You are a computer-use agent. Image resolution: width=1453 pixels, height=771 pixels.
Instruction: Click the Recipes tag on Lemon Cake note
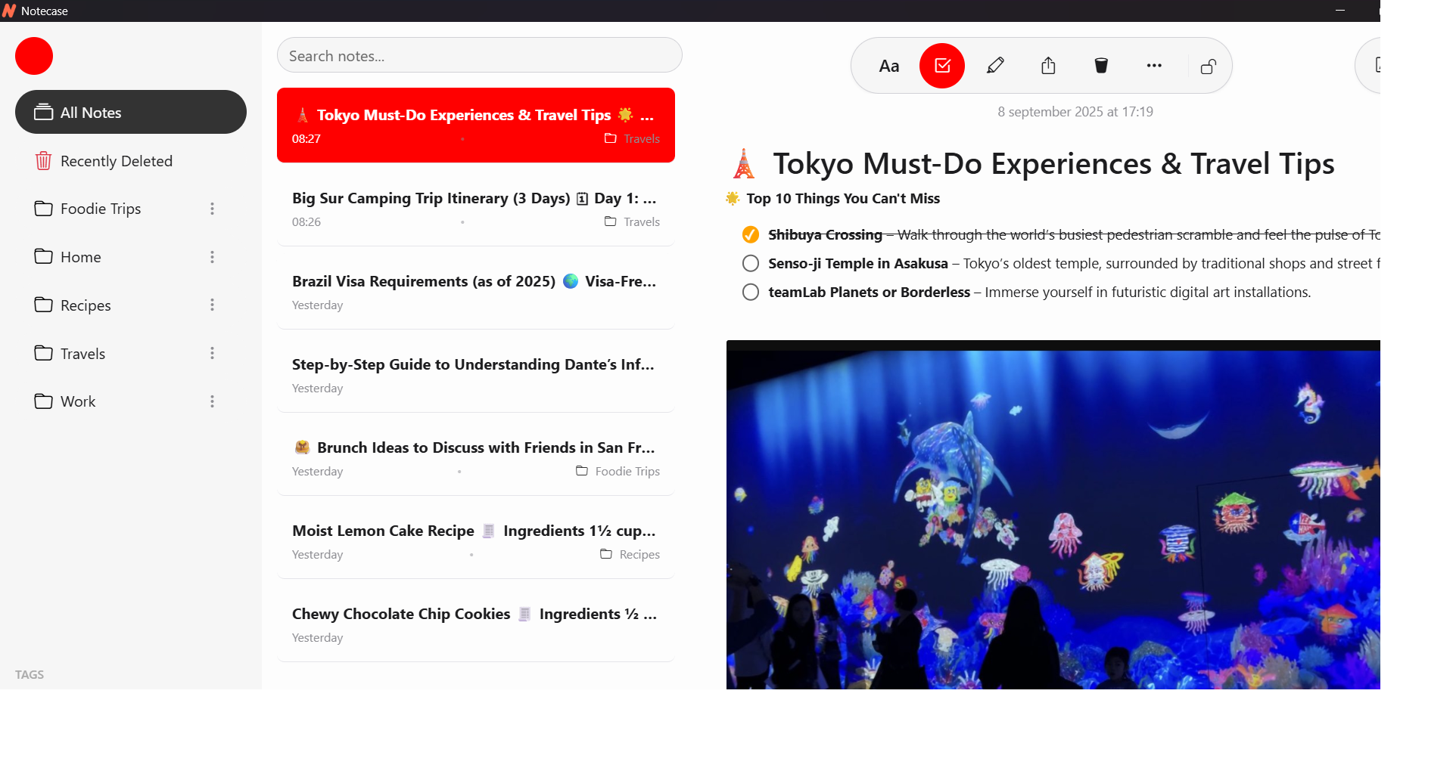coord(630,554)
